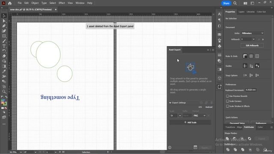This screenshot has width=274, height=154.
Task: Open Asset Export panel icon in dock
Action: pyautogui.click(x=220, y=86)
